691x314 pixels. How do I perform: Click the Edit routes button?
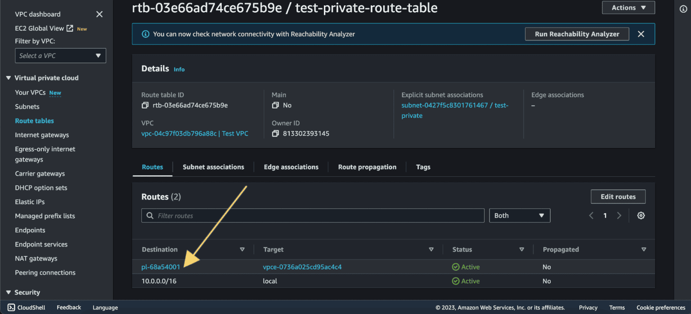(x=618, y=197)
